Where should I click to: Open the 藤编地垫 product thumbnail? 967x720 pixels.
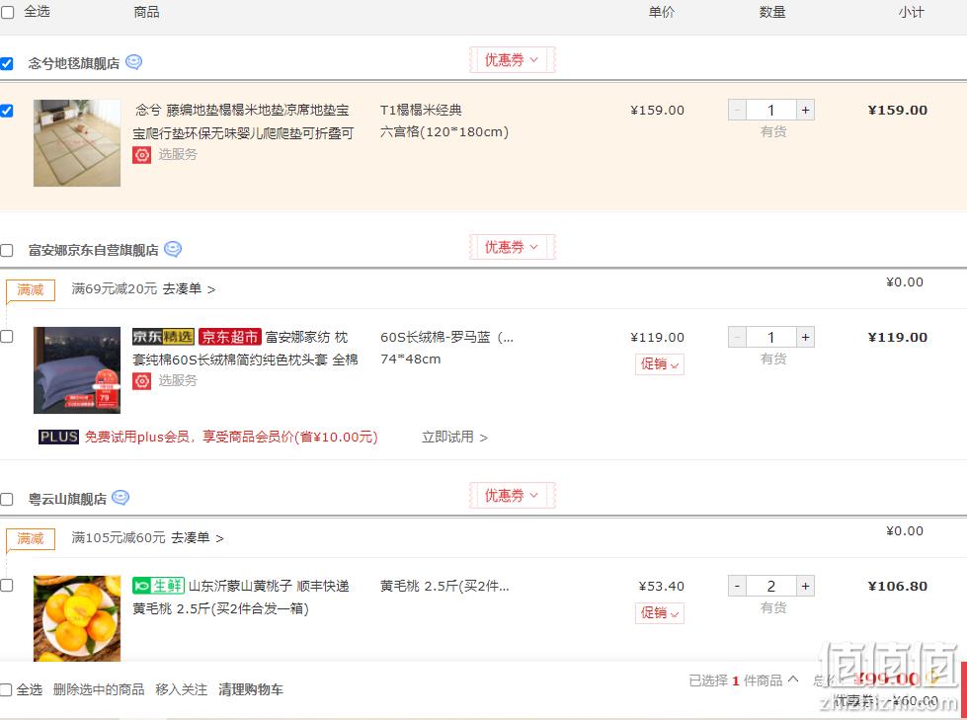(77, 143)
